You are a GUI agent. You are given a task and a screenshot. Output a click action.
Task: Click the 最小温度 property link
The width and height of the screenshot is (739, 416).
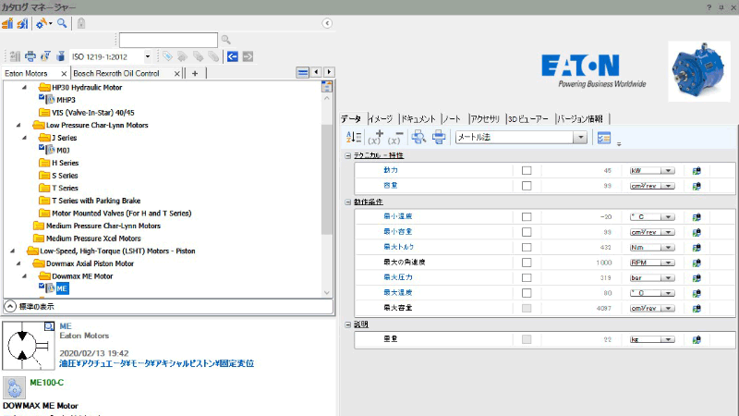(x=398, y=216)
